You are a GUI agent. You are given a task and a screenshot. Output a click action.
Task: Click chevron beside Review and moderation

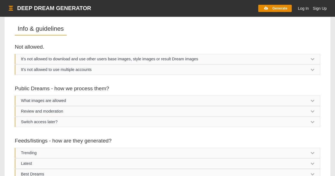click(x=312, y=111)
